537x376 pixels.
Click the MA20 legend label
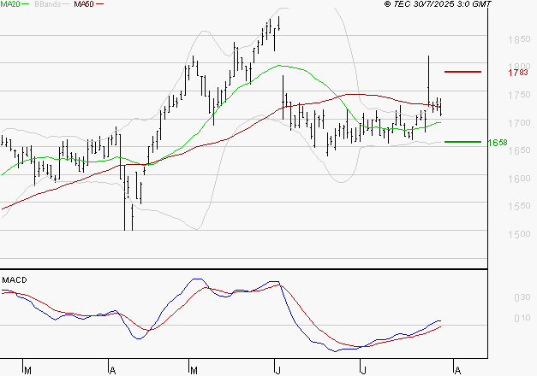[10, 4]
